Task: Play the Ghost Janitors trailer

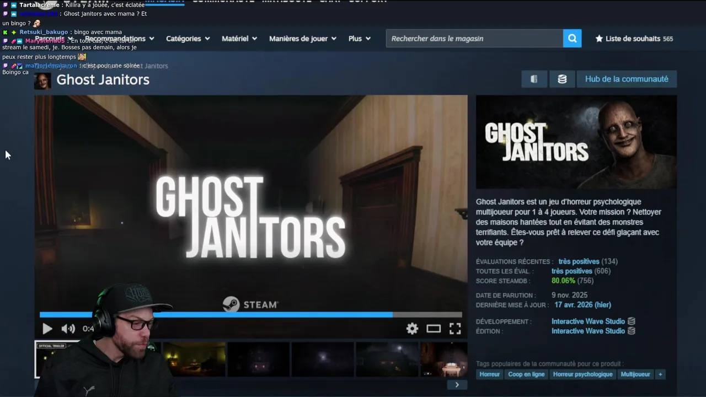Action: (x=47, y=329)
